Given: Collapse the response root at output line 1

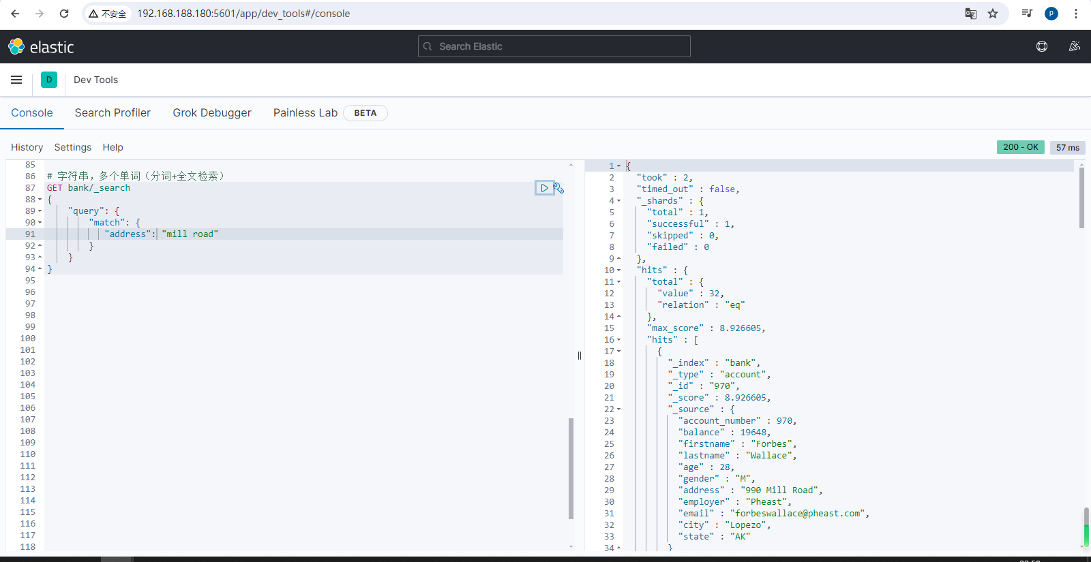Looking at the screenshot, I should click(619, 166).
